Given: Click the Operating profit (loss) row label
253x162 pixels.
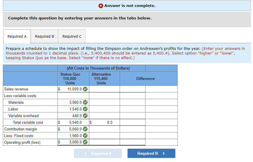Looking at the screenshot, I should point(22,142).
